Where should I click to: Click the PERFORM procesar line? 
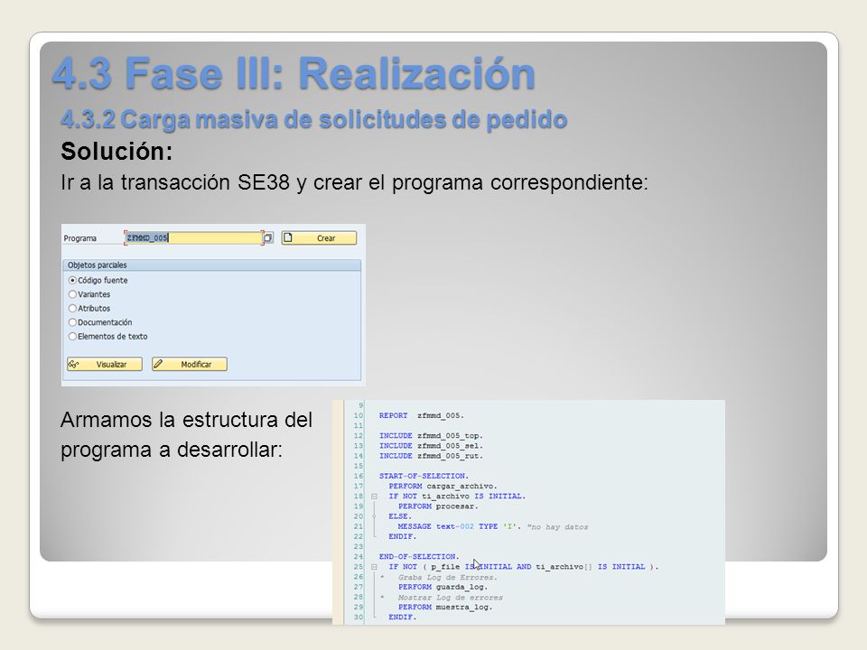[x=438, y=506]
